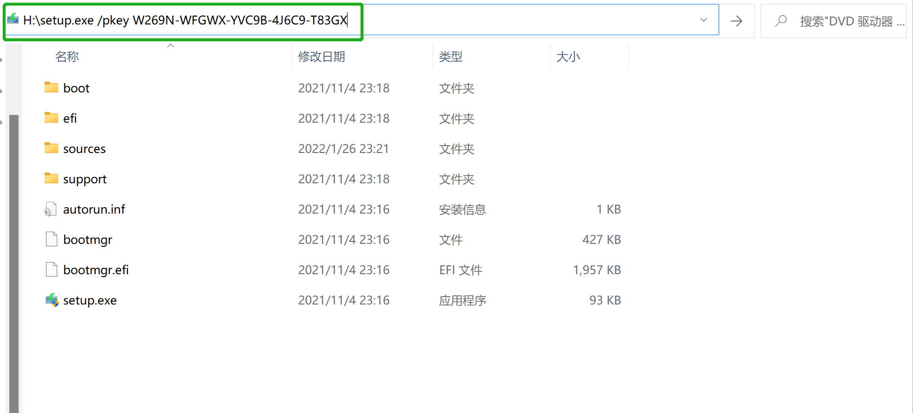Image resolution: width=913 pixels, height=413 pixels.
Task: Click the search magnifier icon
Action: coord(781,21)
